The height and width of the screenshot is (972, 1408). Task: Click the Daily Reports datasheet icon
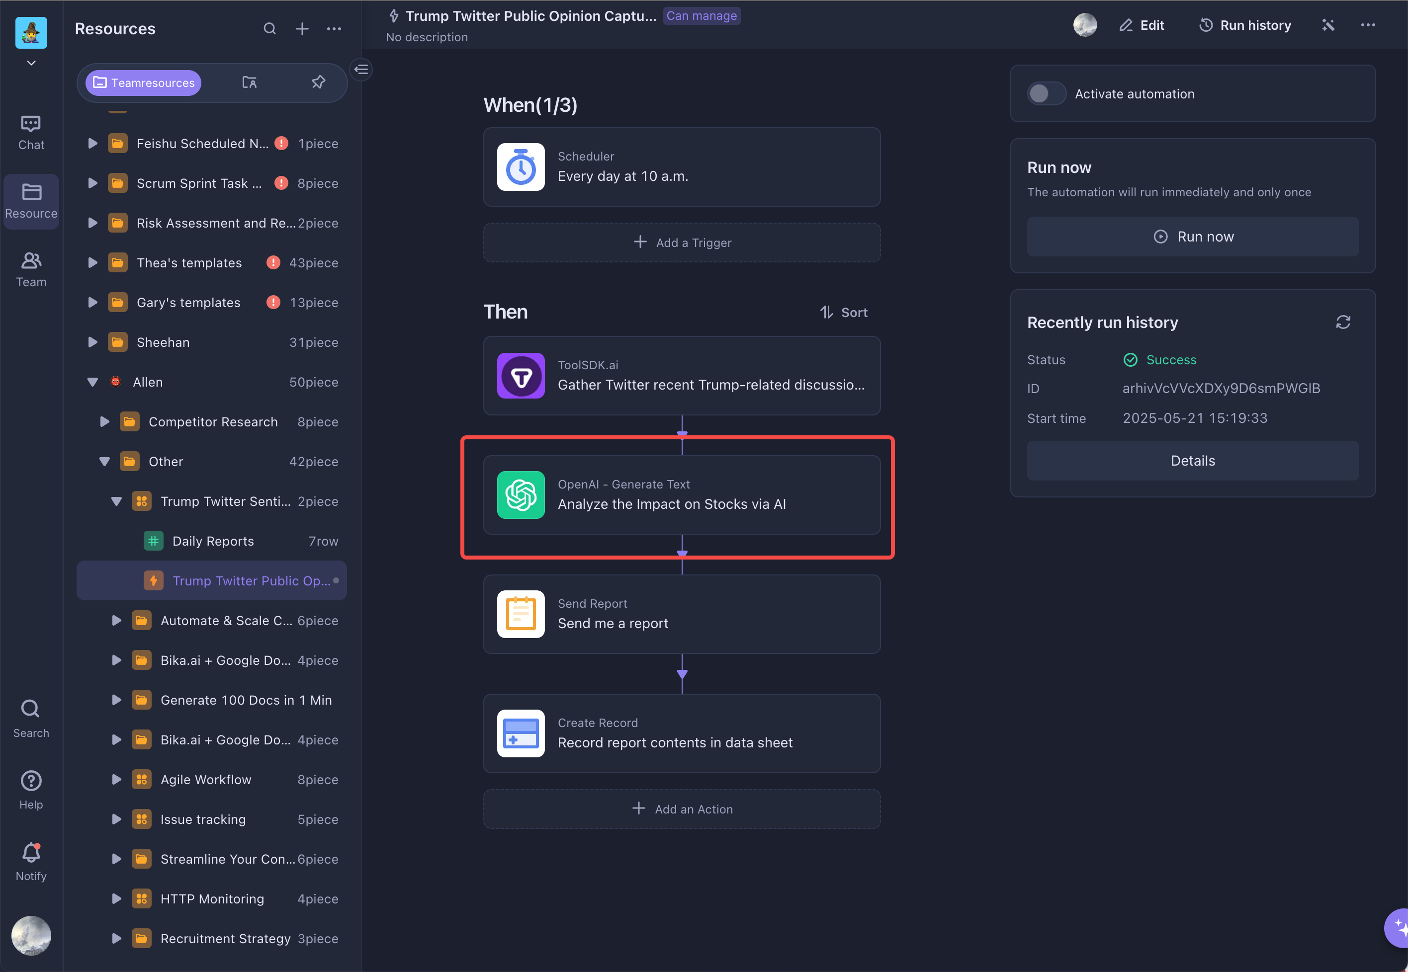click(153, 541)
